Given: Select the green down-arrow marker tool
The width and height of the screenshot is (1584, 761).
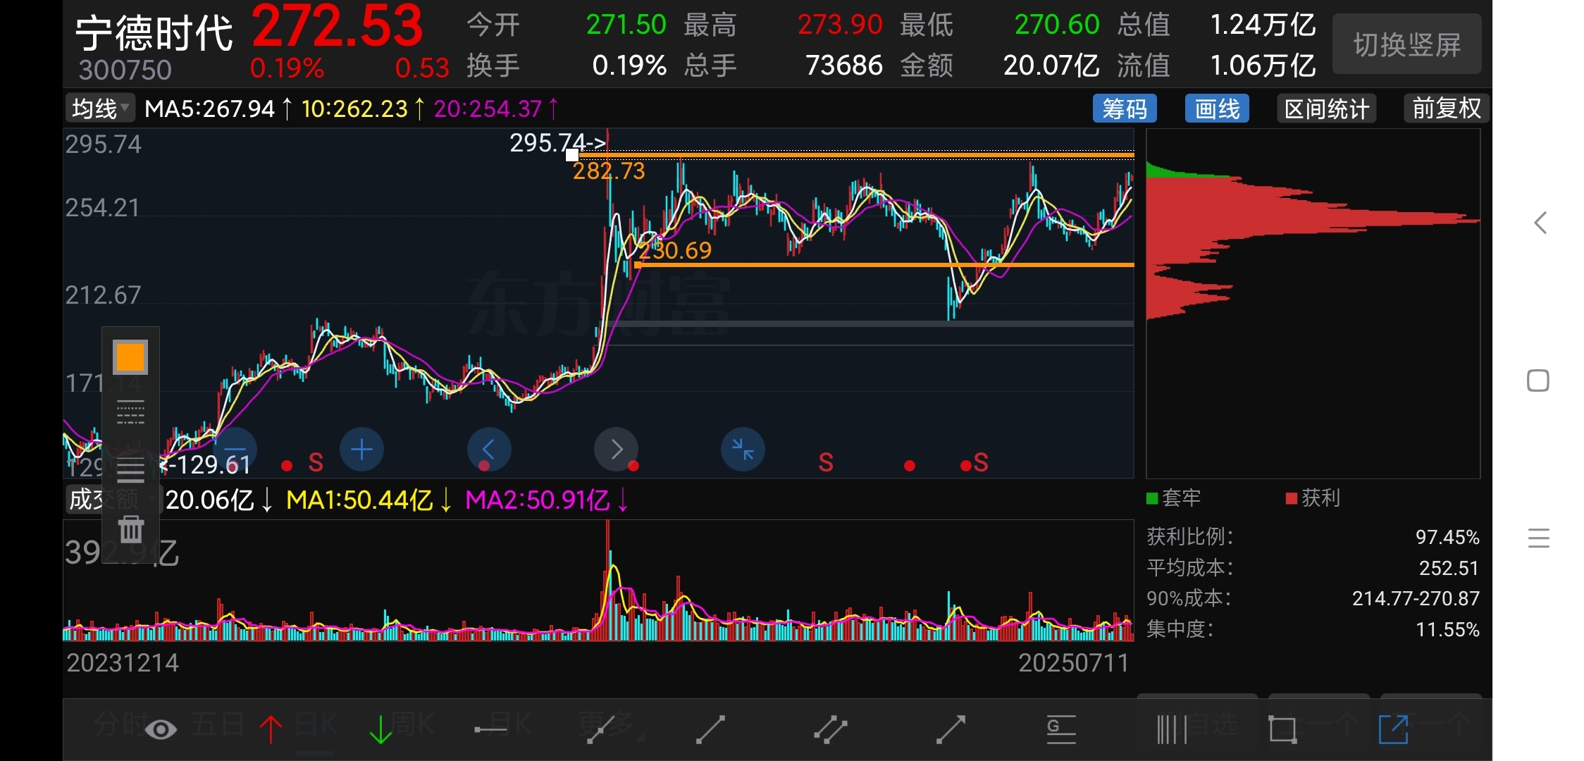Looking at the screenshot, I should [x=380, y=730].
